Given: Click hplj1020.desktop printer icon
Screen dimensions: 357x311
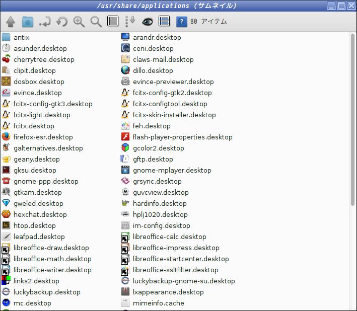Looking at the screenshot, I should click(x=125, y=214).
